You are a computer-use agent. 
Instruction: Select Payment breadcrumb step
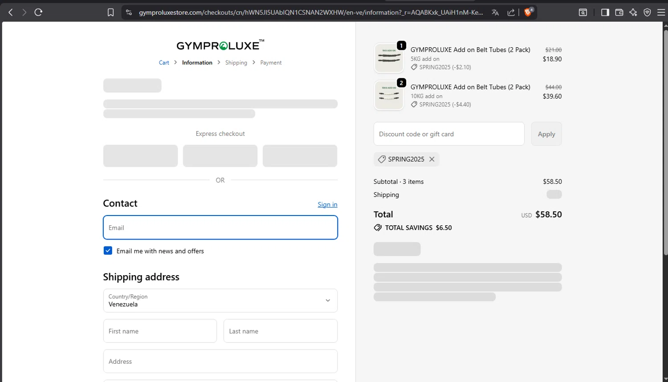tap(271, 63)
